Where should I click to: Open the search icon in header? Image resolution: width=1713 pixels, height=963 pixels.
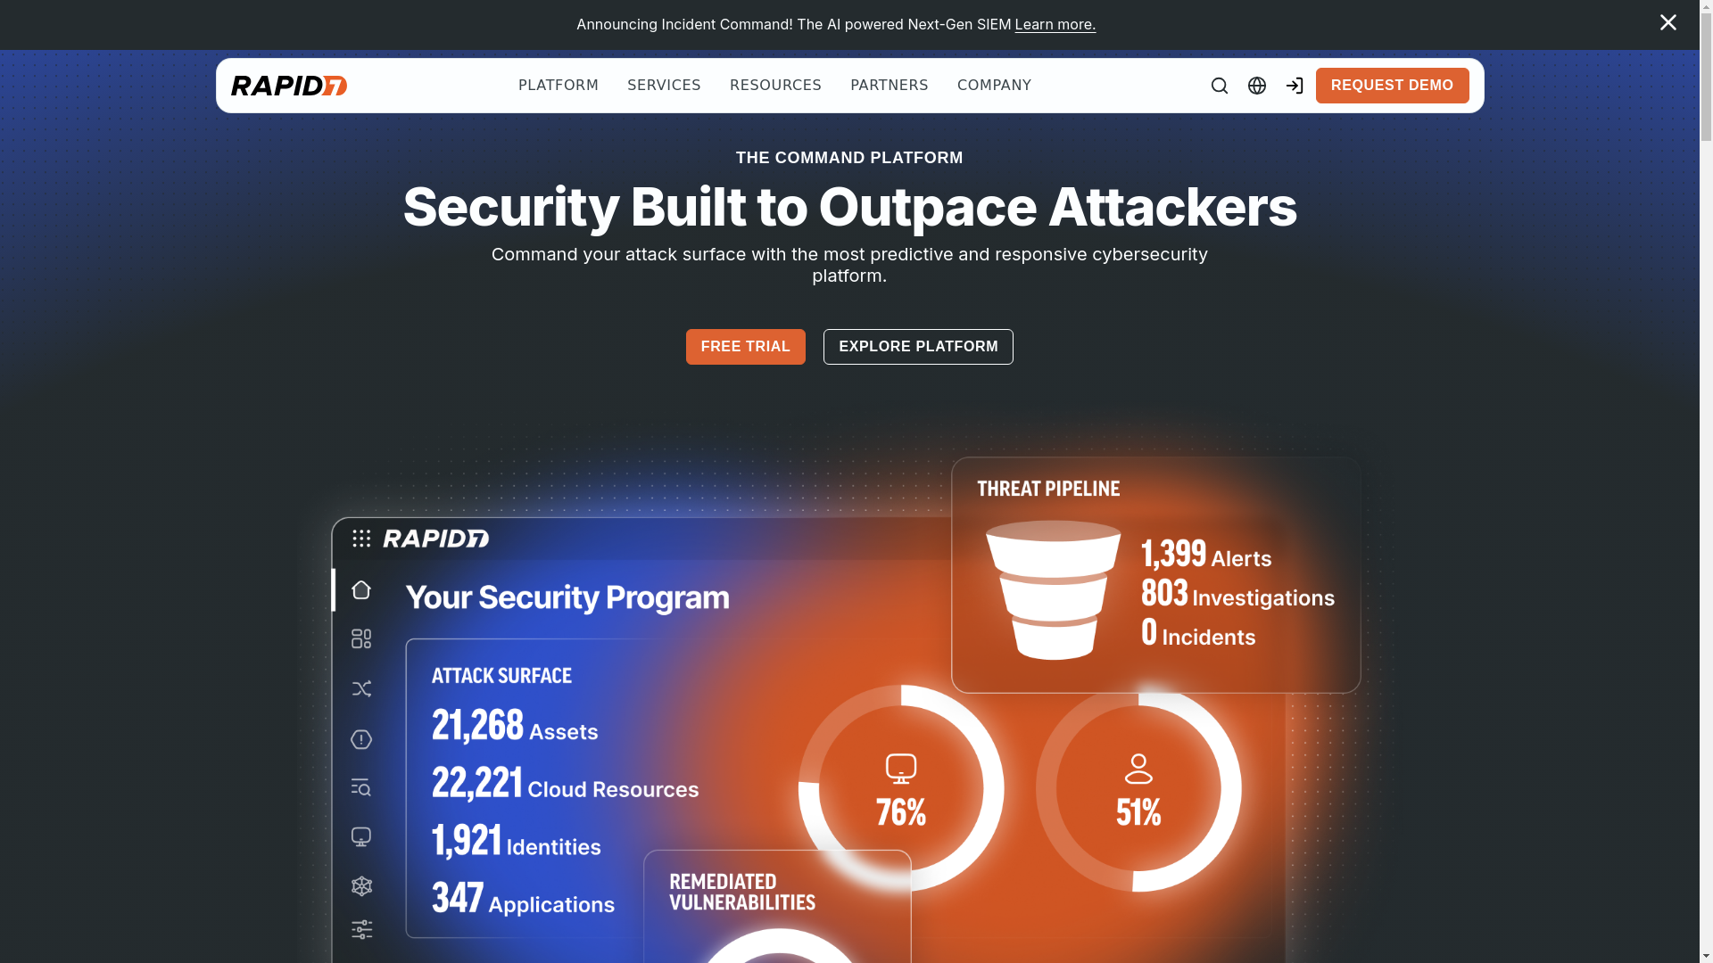(x=1220, y=86)
